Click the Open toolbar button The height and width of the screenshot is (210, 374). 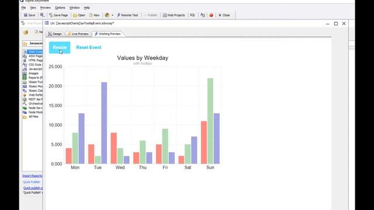(79, 15)
